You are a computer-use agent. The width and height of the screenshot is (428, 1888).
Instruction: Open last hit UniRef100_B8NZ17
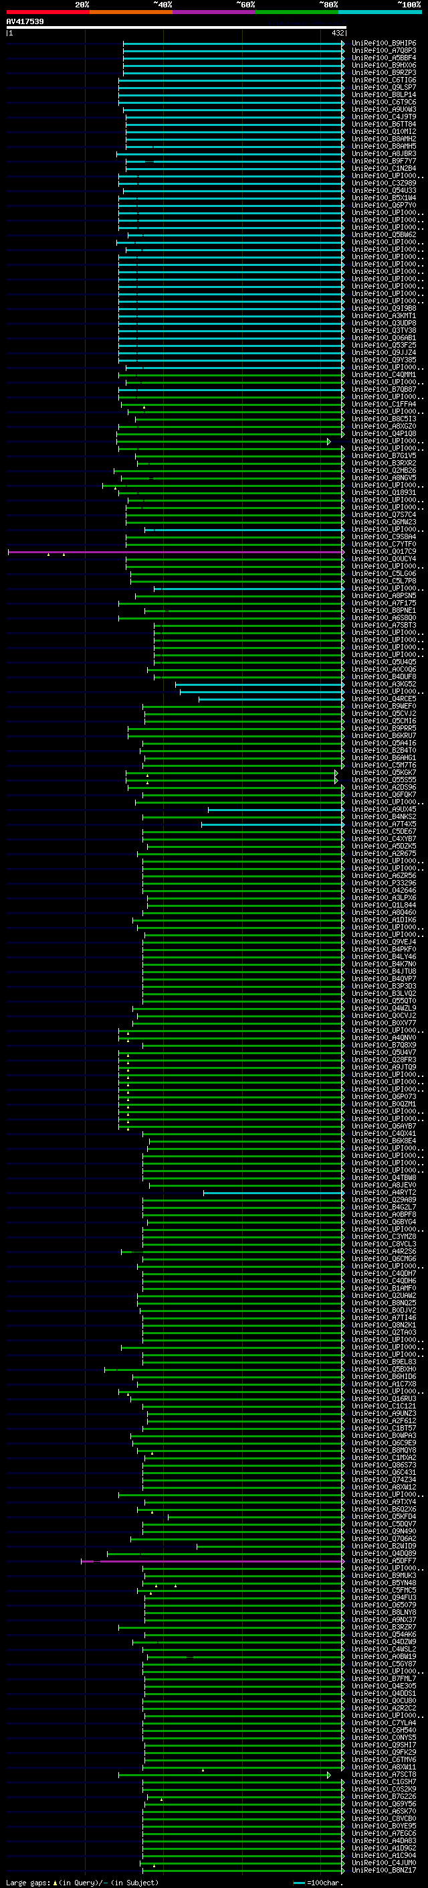coord(384,1870)
